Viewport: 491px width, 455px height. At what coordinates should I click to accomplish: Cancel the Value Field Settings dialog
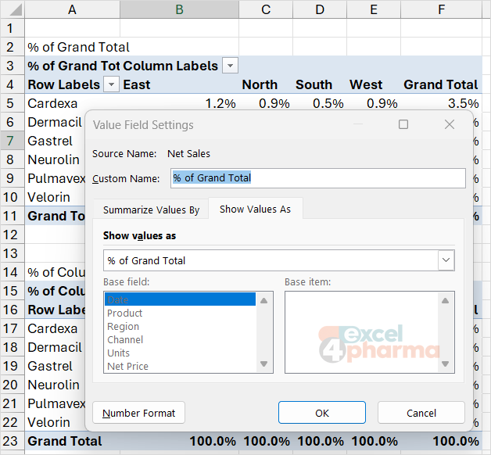[x=421, y=413]
